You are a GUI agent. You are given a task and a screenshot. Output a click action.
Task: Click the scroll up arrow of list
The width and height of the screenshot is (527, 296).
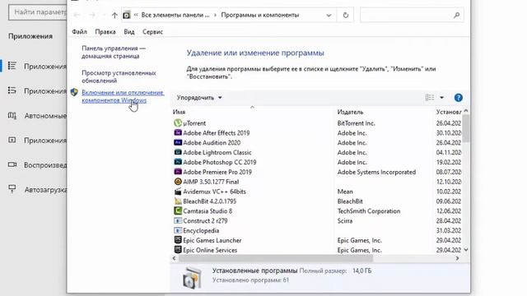466,110
